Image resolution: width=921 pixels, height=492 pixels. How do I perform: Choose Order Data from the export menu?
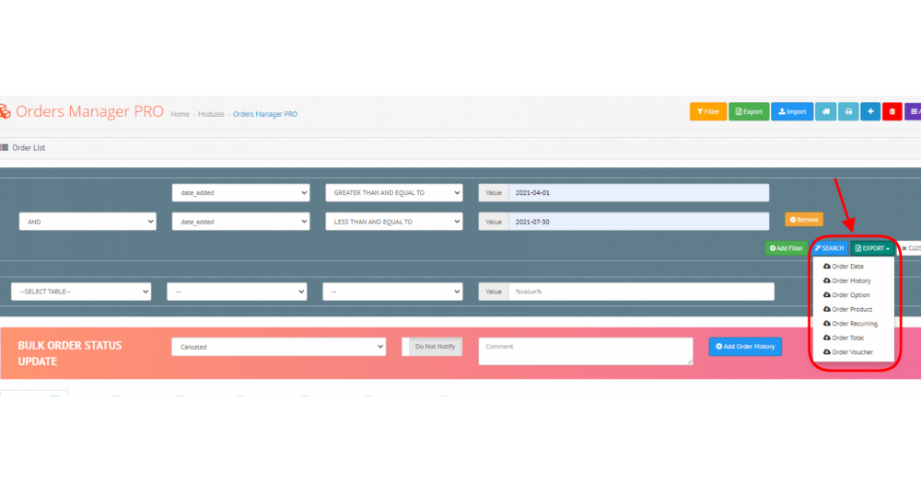click(x=843, y=266)
